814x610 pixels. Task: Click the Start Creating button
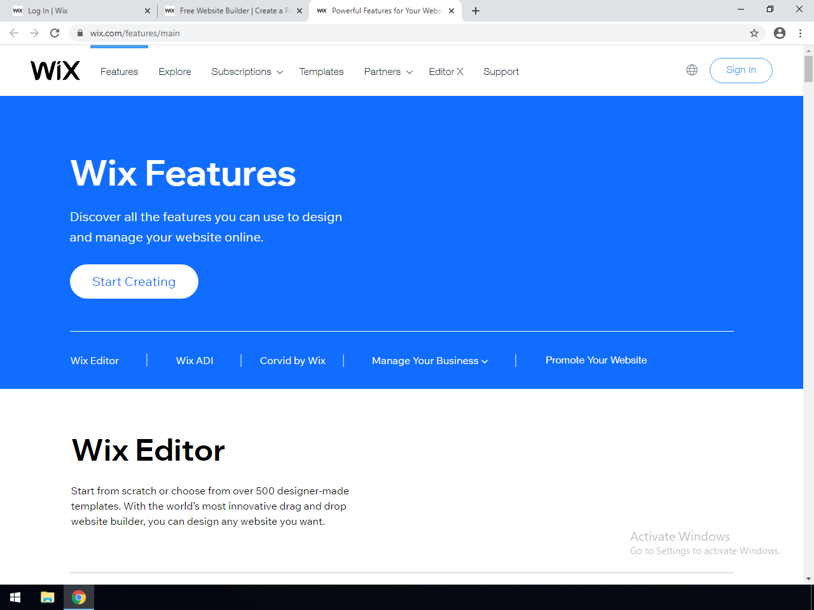click(x=134, y=281)
